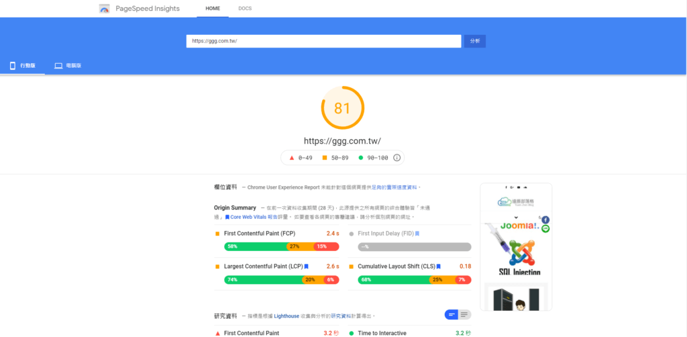This screenshot has height=337, width=687.
Task: Click the red triangle 0-49 legend icon
Action: coord(292,158)
